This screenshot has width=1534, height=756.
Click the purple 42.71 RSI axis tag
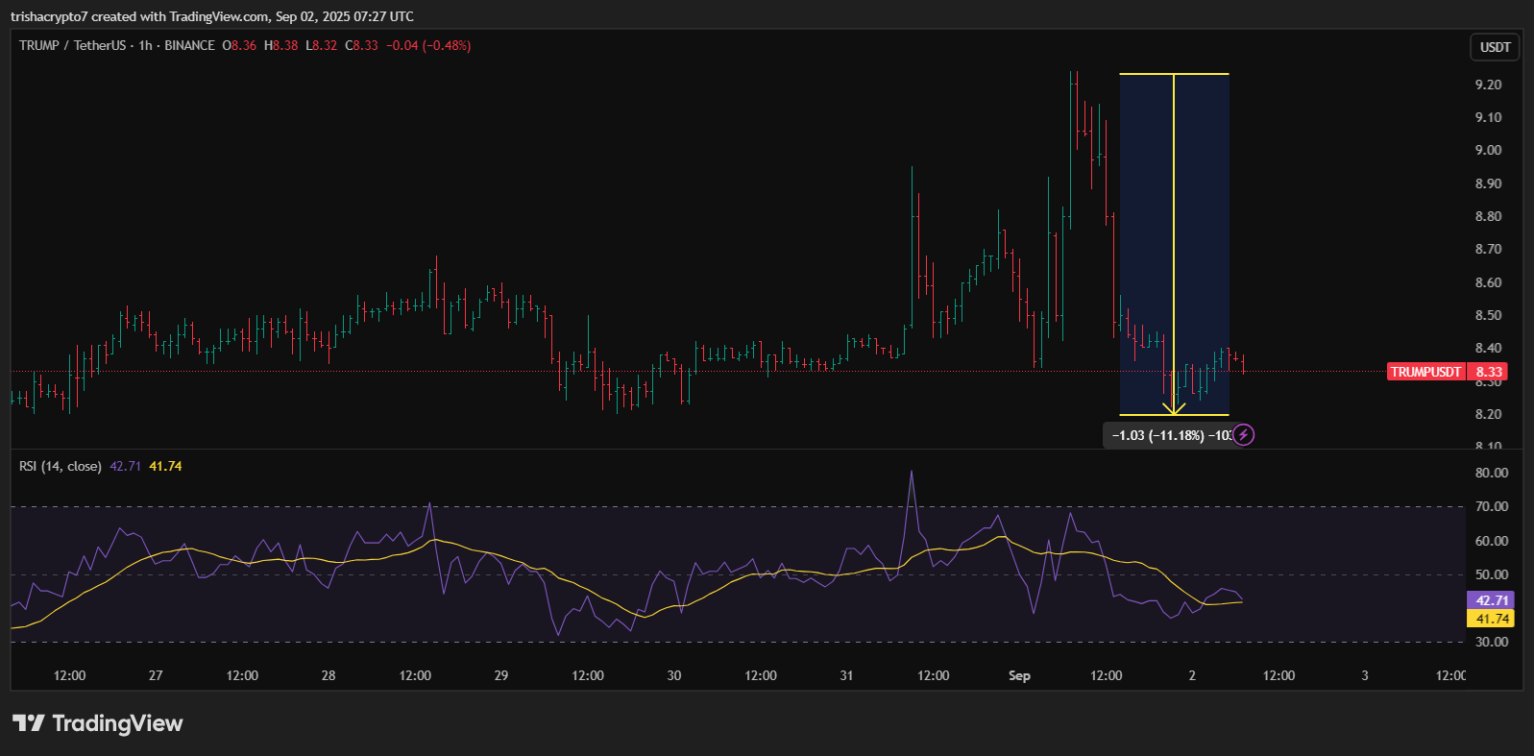click(x=1492, y=600)
